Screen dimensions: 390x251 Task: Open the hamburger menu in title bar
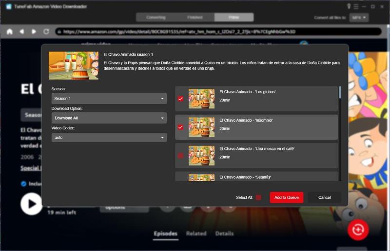[356, 6]
